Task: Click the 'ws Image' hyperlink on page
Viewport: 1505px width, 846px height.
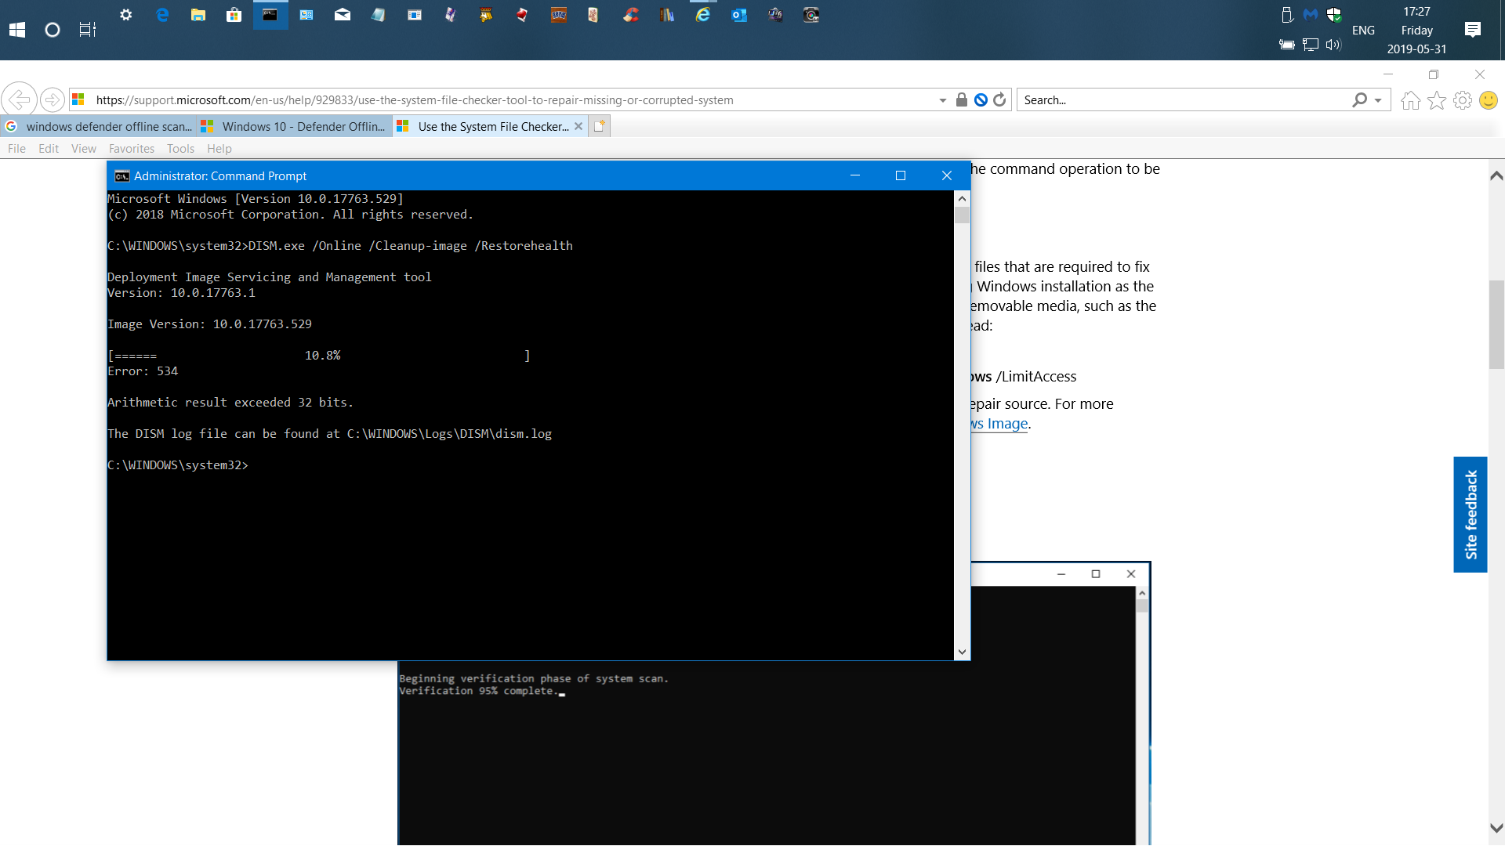Action: point(999,424)
